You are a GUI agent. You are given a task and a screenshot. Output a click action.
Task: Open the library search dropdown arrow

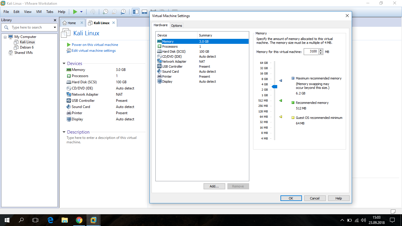click(x=55, y=27)
